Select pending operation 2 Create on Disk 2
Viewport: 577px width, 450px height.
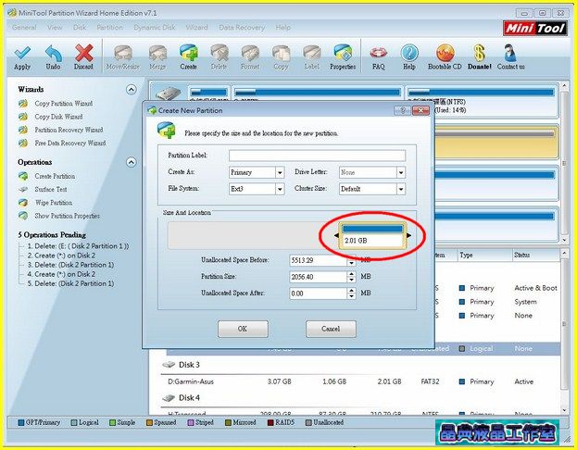click(61, 256)
